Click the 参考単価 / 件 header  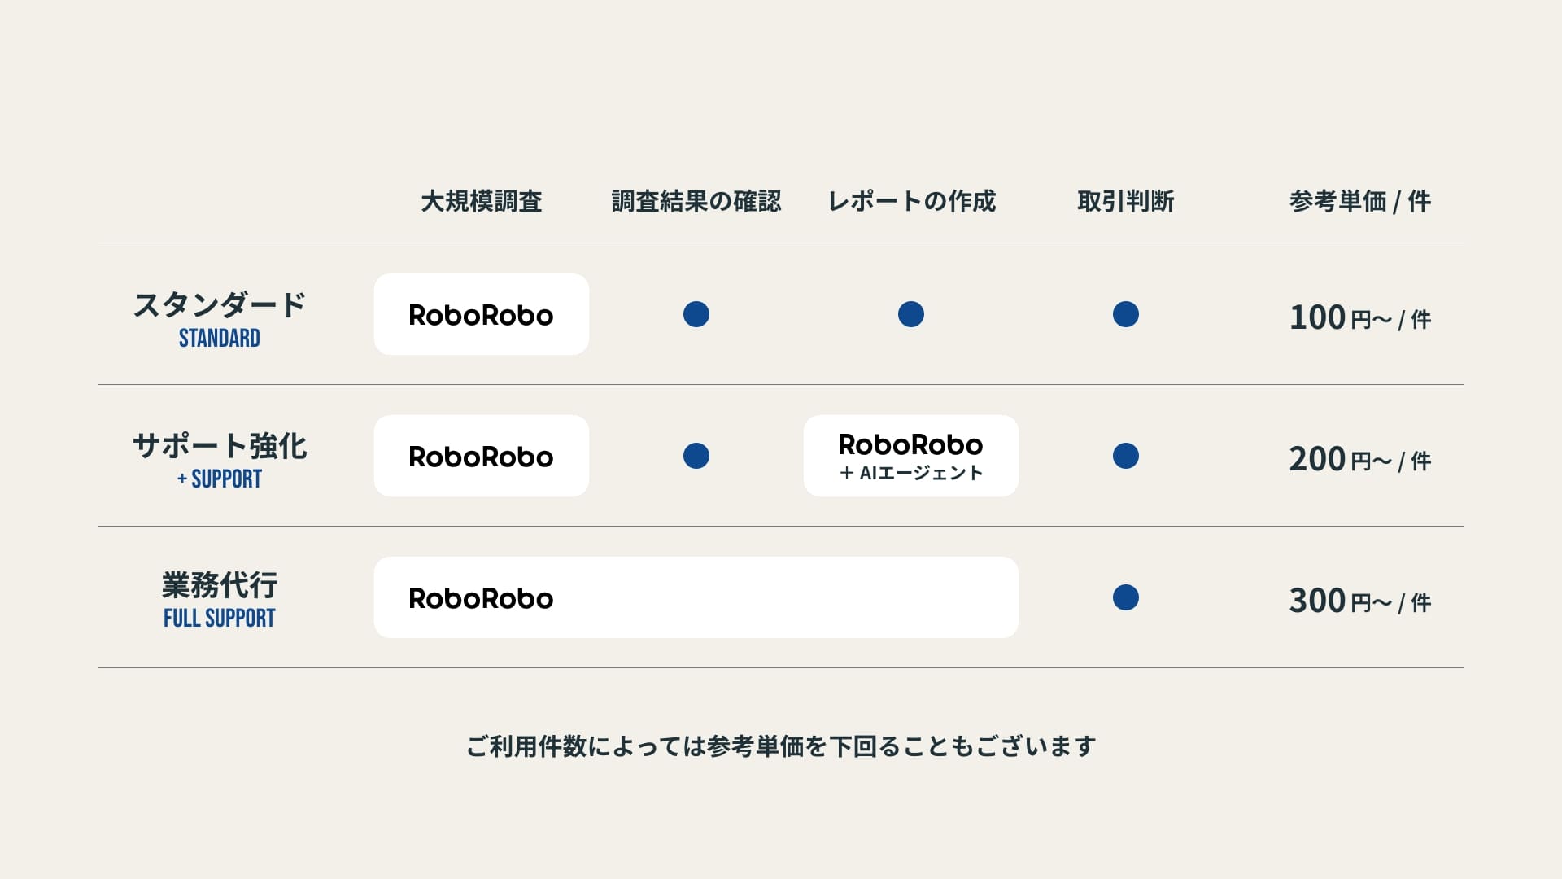pos(1359,201)
